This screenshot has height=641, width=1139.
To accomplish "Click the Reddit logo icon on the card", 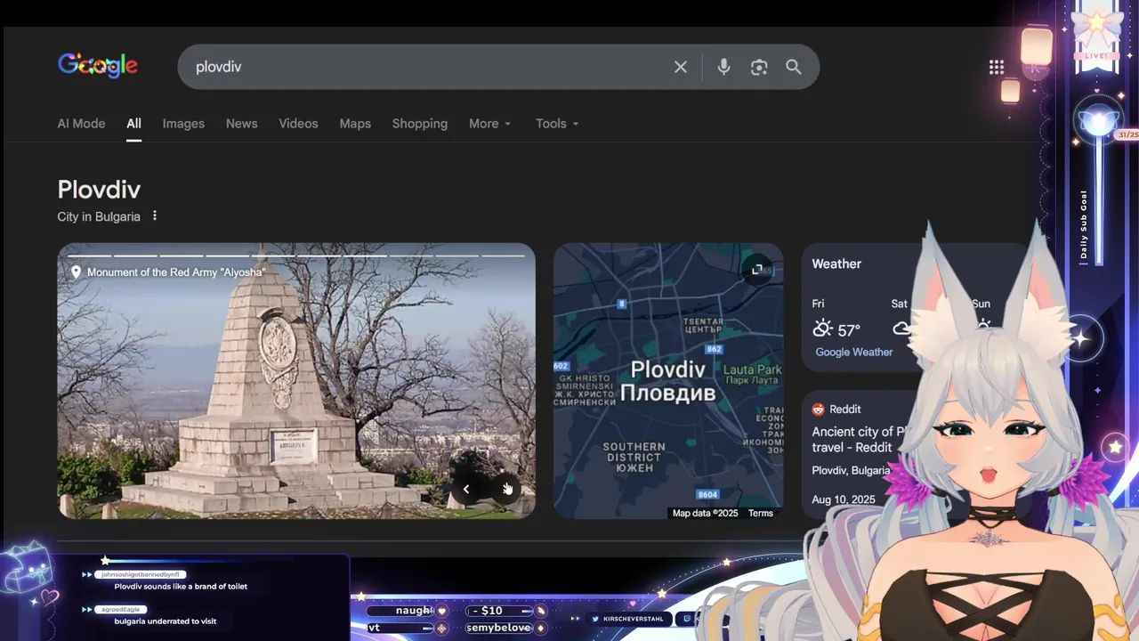I will (x=819, y=410).
